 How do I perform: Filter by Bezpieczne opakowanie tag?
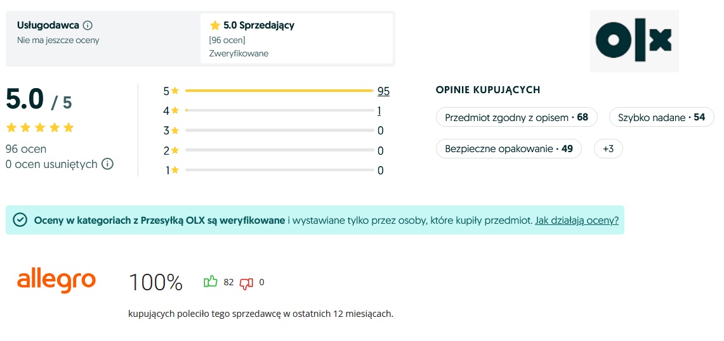(x=508, y=149)
